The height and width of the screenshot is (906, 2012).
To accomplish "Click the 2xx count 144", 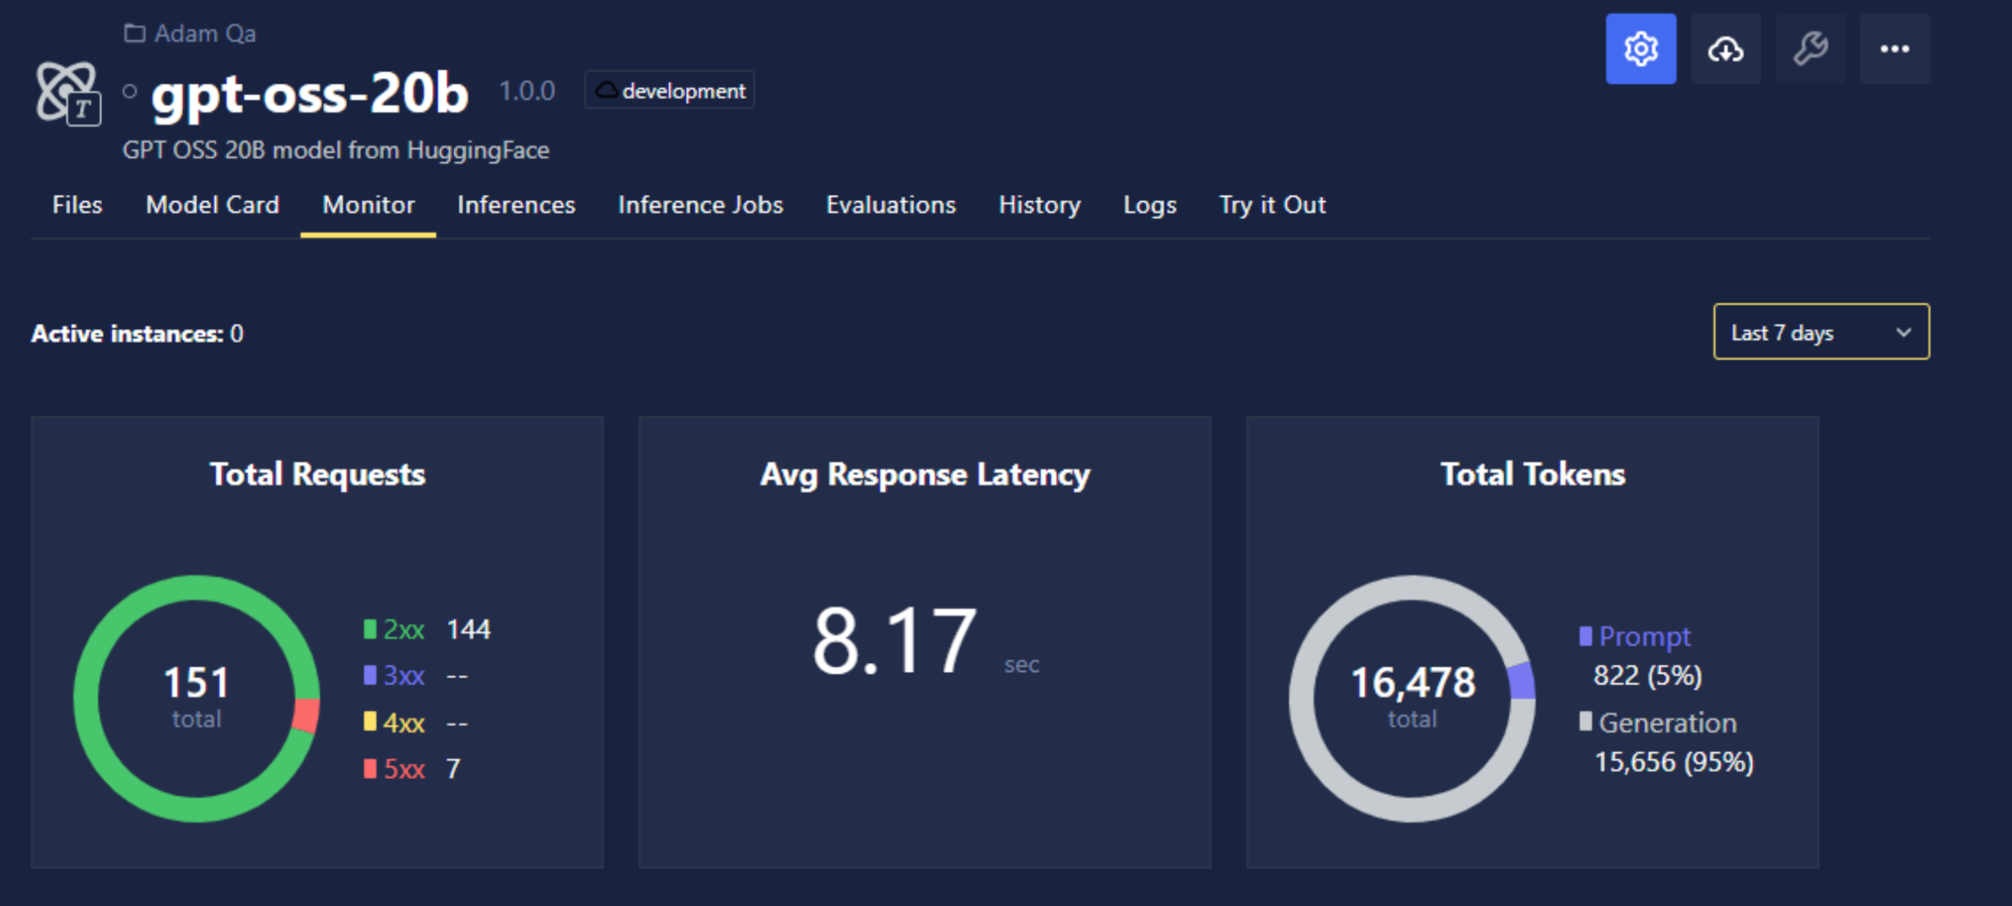I will click(x=468, y=629).
